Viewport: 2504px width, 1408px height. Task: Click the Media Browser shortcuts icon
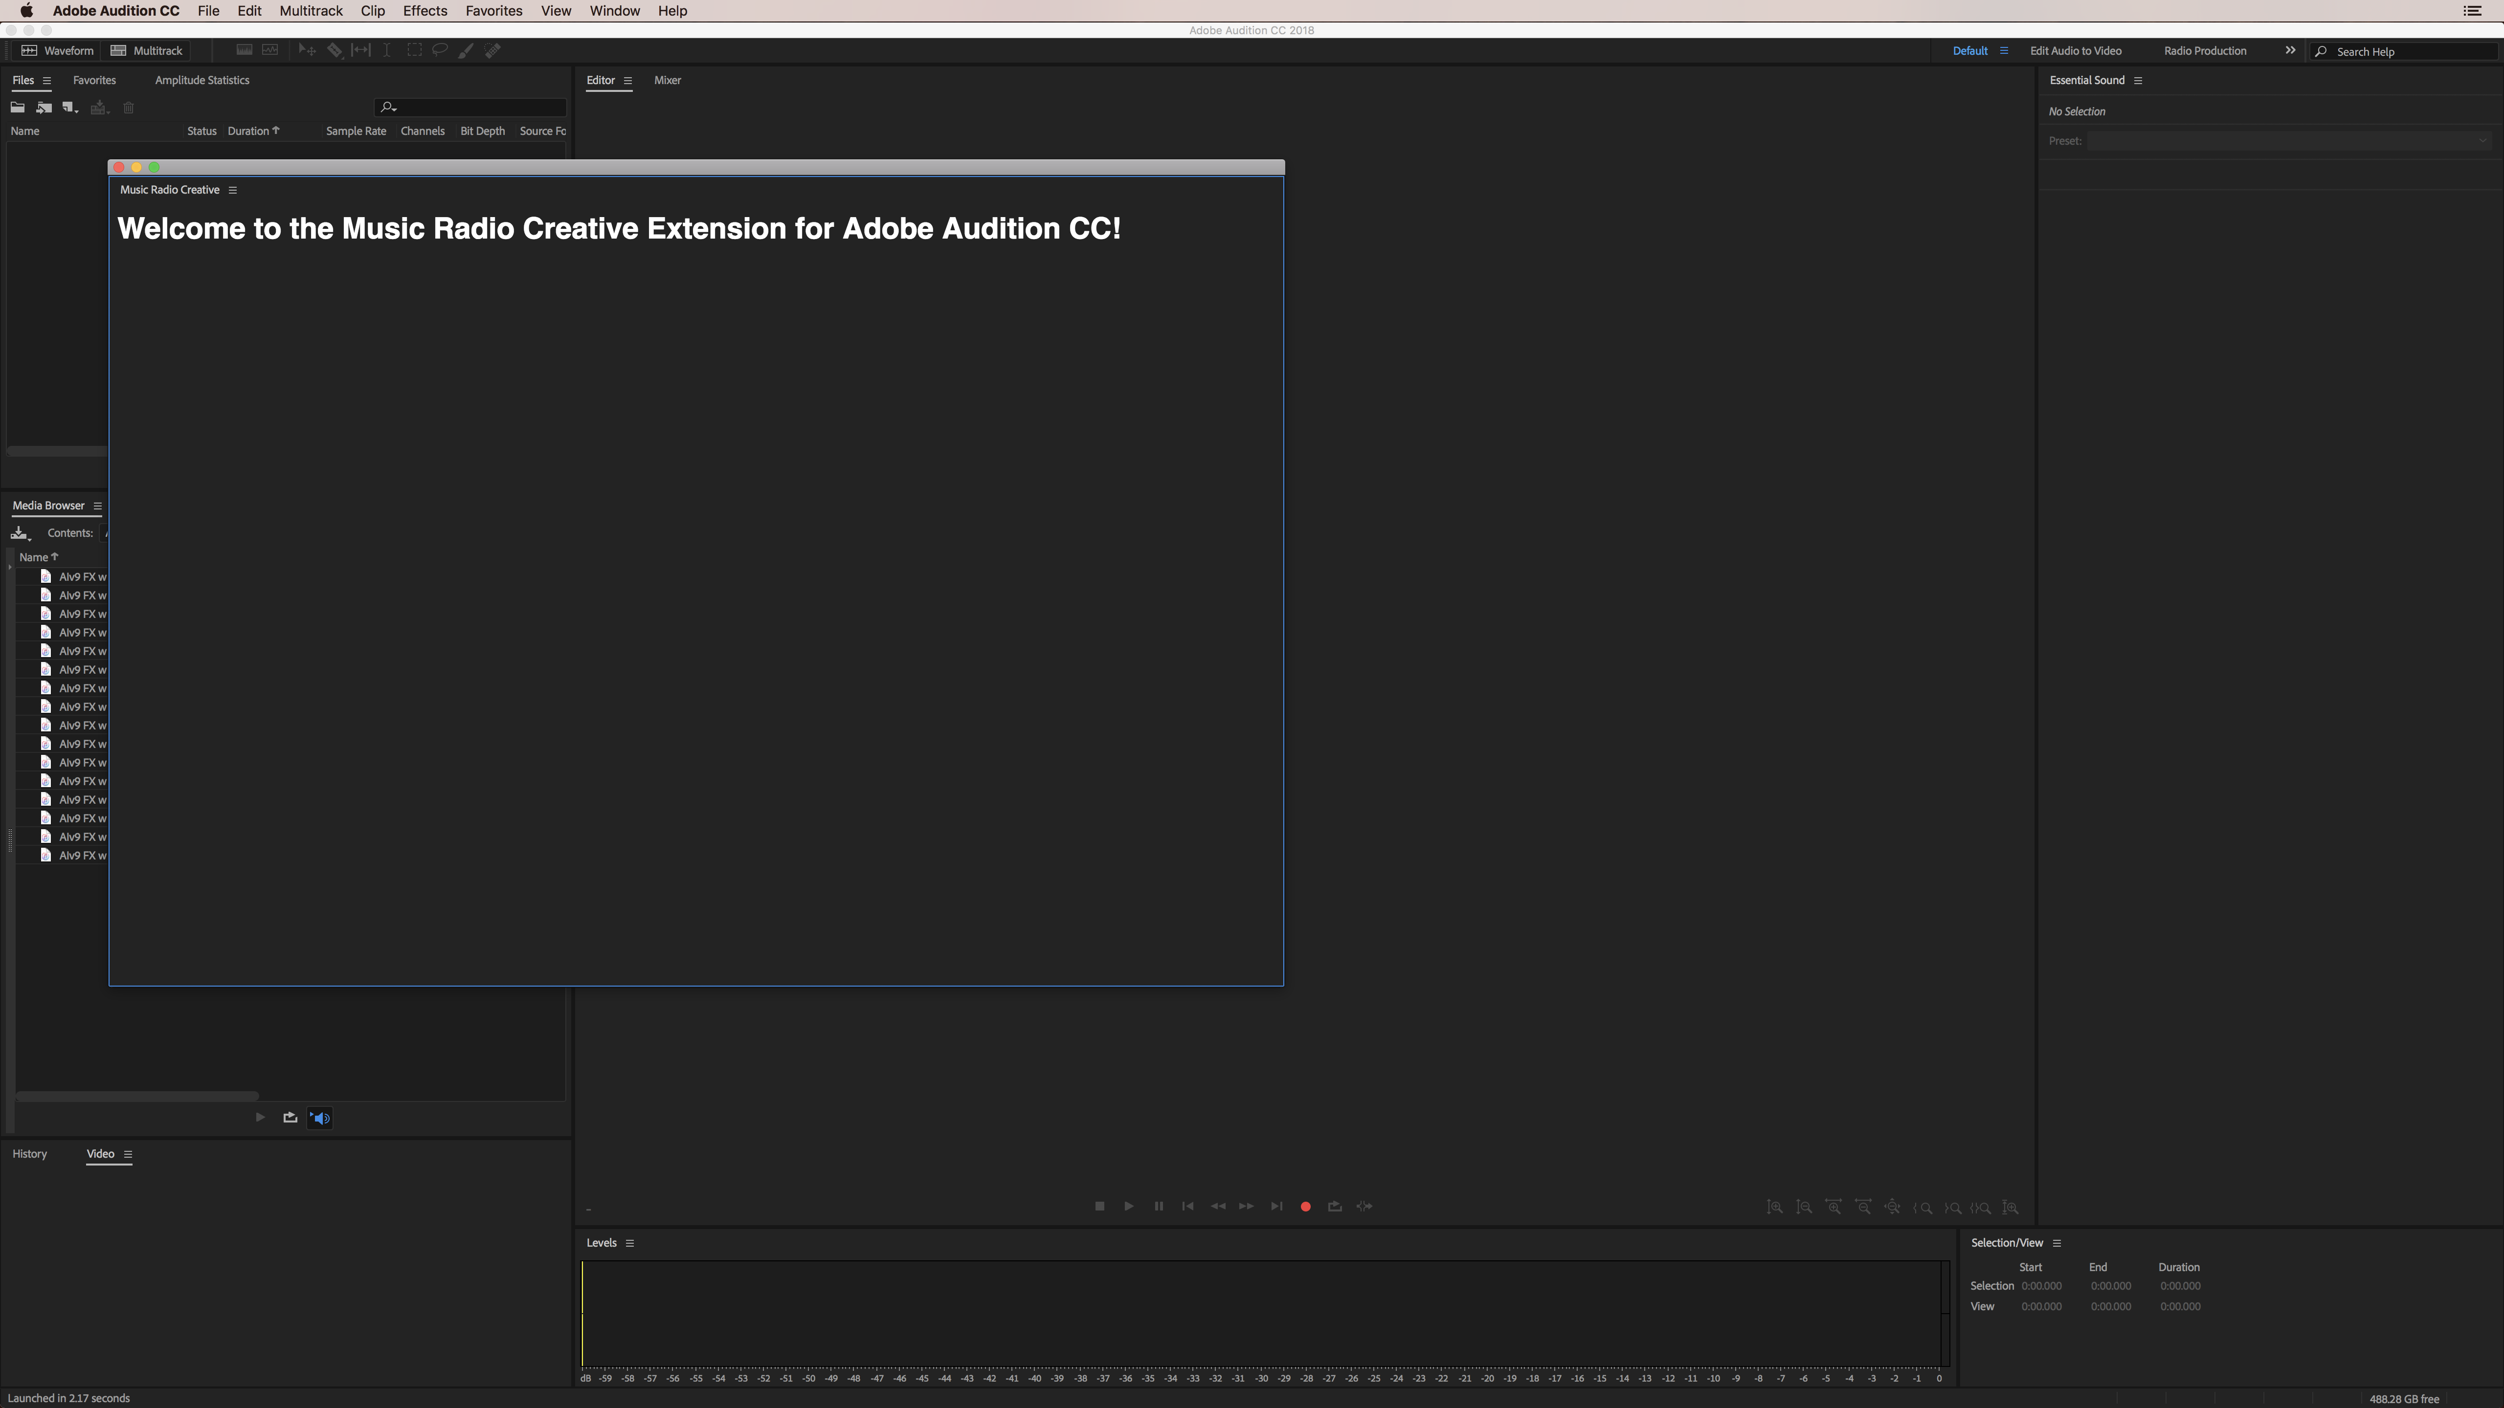point(20,532)
